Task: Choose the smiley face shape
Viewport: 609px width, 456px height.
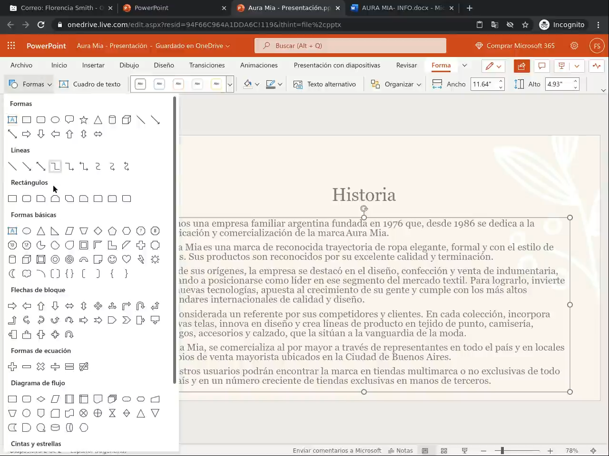Action: click(x=112, y=259)
